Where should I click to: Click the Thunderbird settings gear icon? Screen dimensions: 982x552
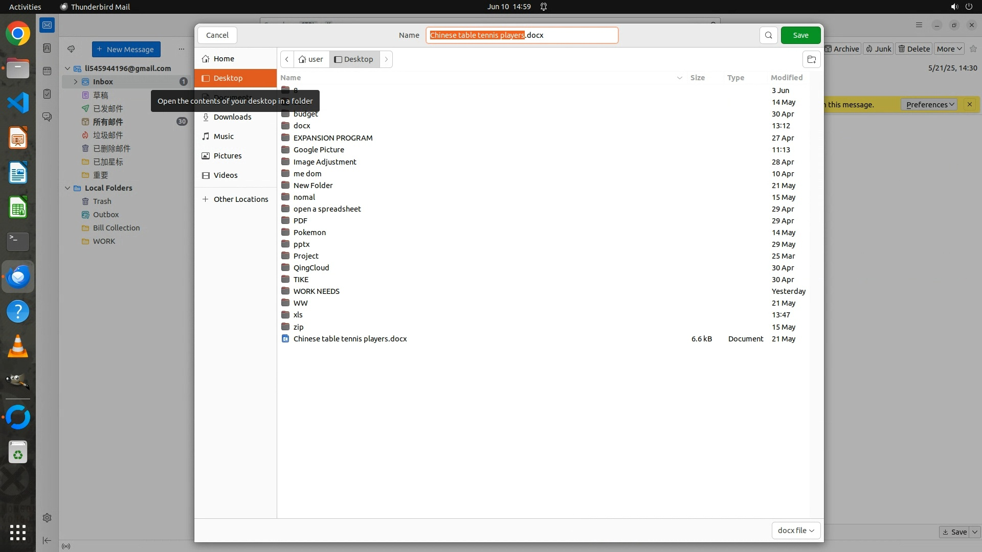47,518
